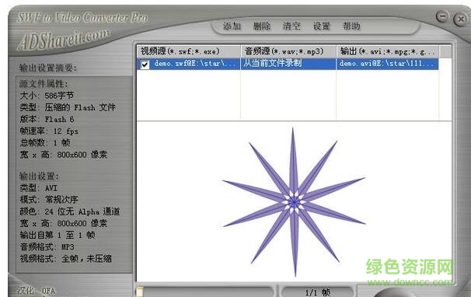The image size is (471, 297).
Task: Click the 类型: AVI output line
Action: pos(39,188)
